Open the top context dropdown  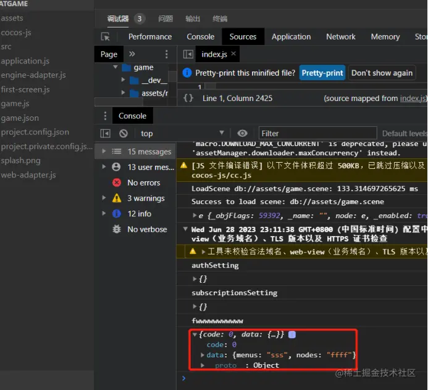182,134
